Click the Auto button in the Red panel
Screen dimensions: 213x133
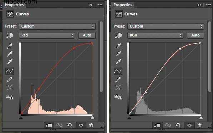(x=87, y=35)
